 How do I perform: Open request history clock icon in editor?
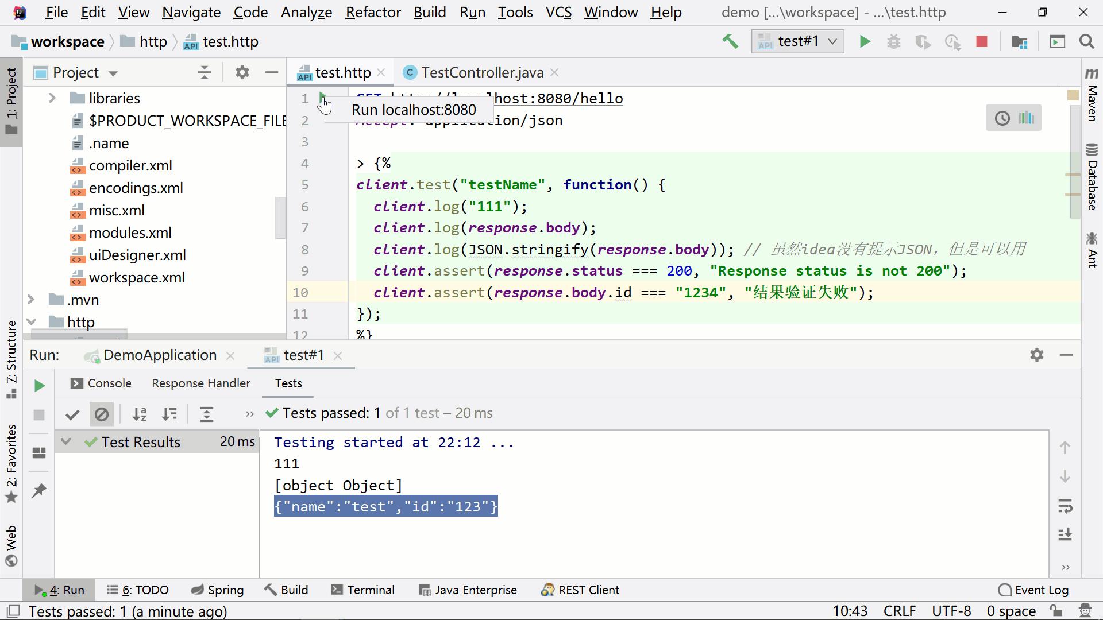click(1002, 118)
